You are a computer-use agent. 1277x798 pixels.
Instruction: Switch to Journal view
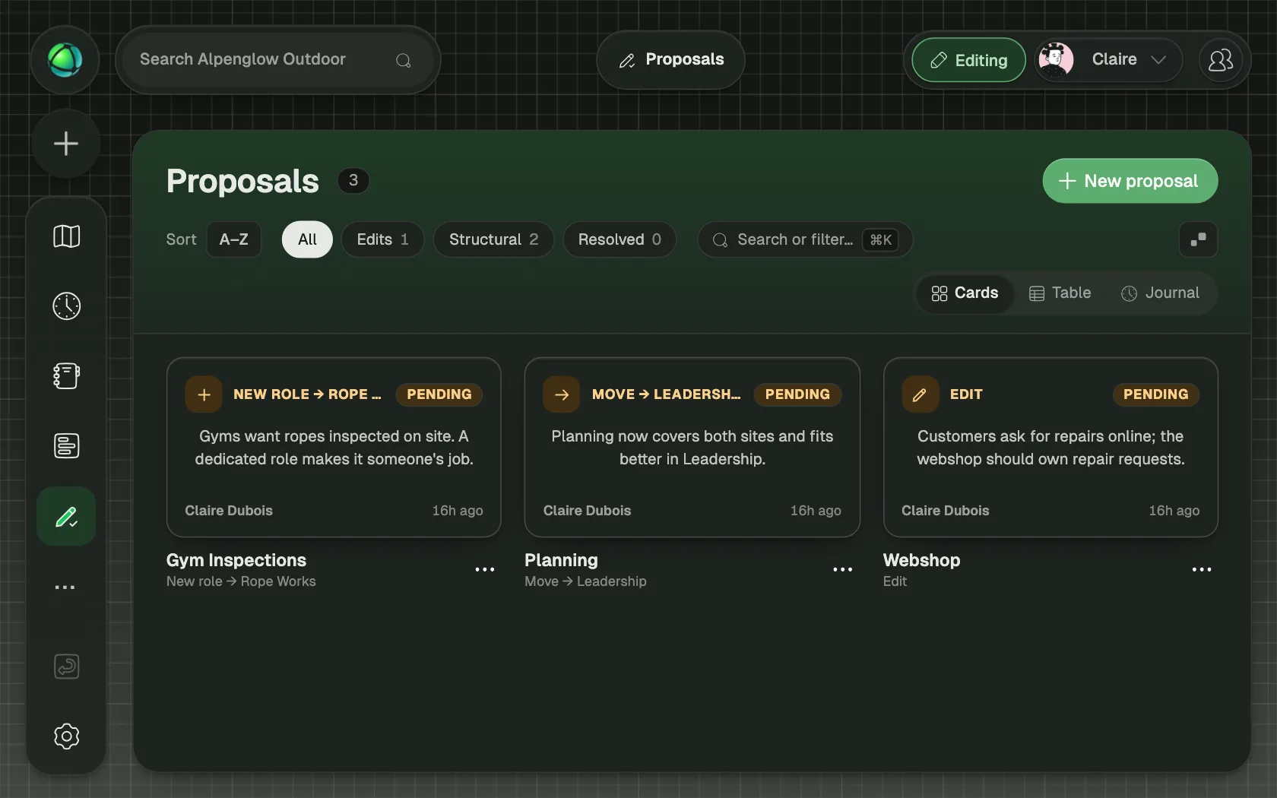[x=1160, y=293]
